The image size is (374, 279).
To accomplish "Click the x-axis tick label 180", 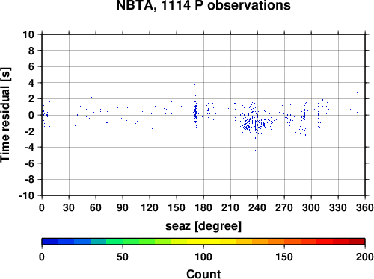I will pyautogui.click(x=203, y=207).
